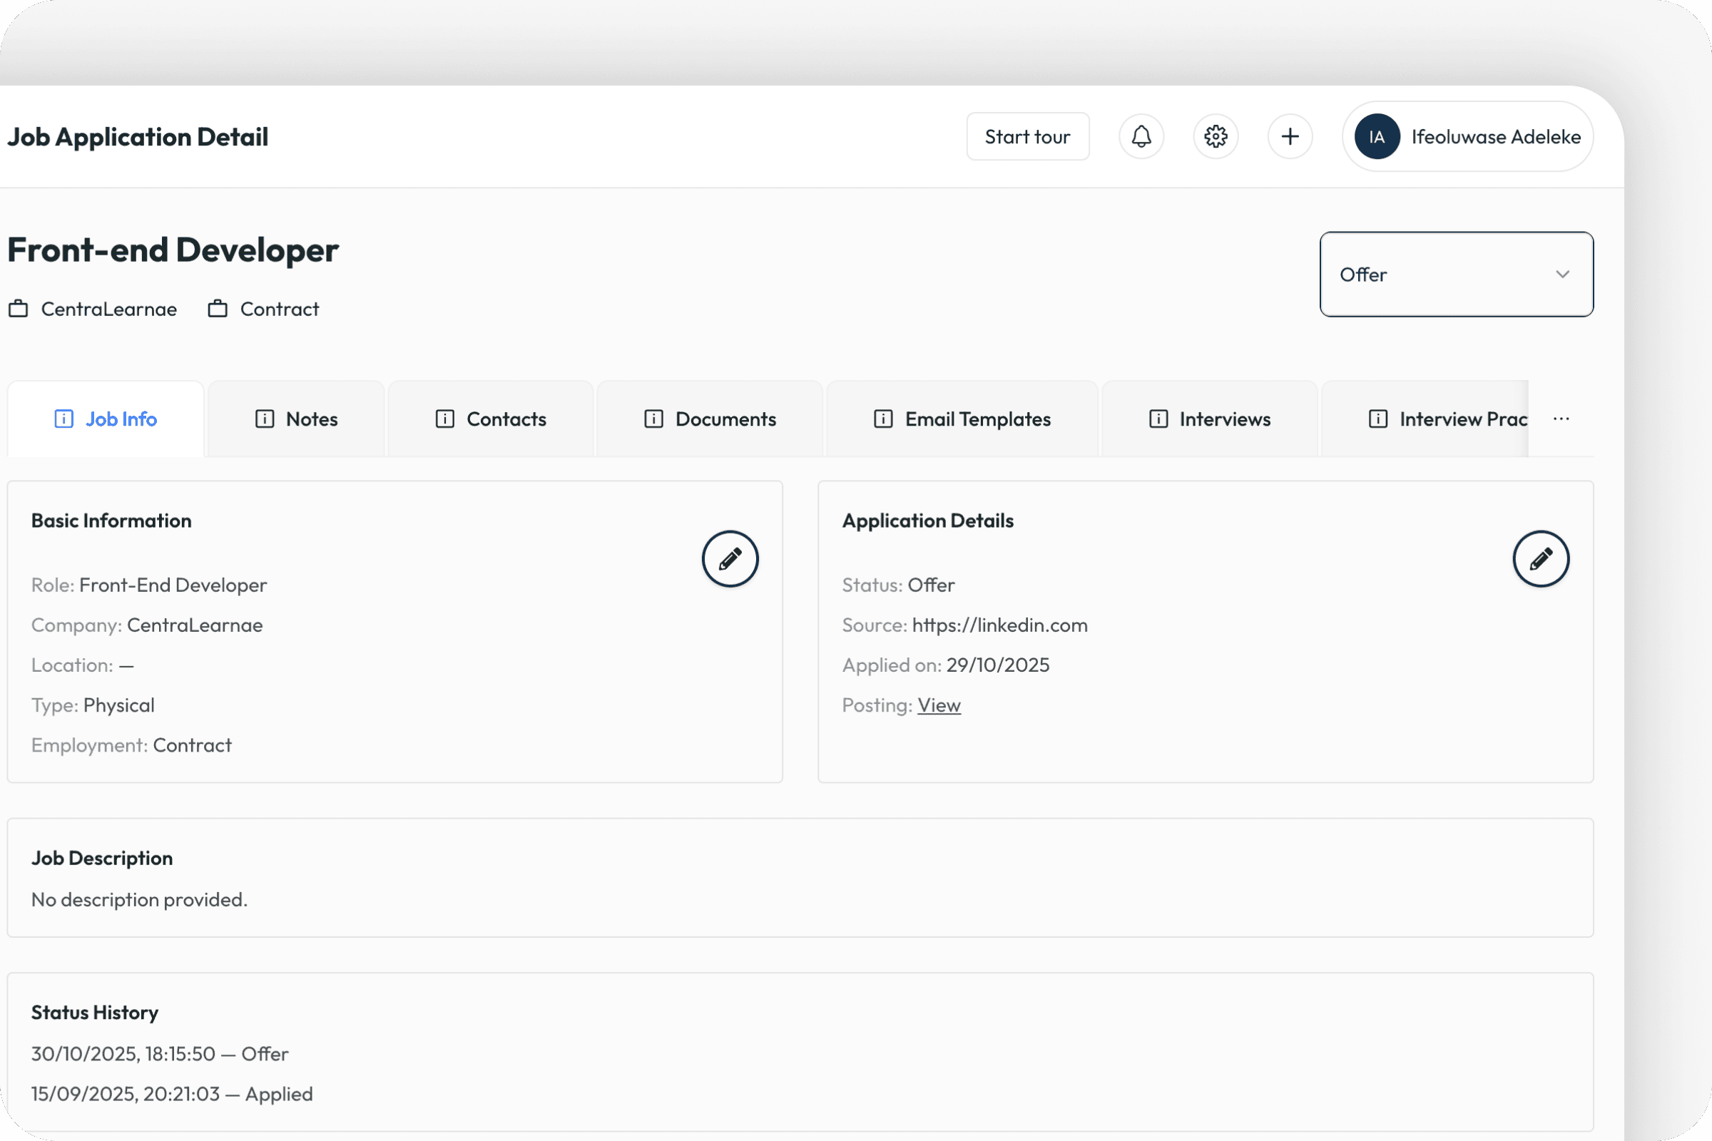Image resolution: width=1712 pixels, height=1141 pixels.
Task: Click briefcase icon beside CentraLearnae
Action: (x=19, y=309)
